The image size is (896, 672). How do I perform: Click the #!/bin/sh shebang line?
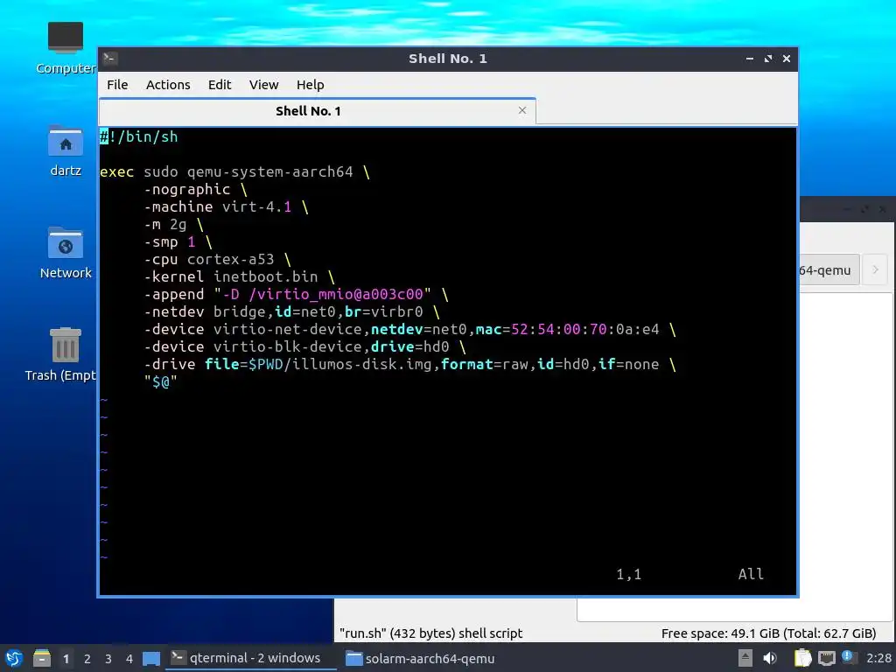tap(139, 136)
